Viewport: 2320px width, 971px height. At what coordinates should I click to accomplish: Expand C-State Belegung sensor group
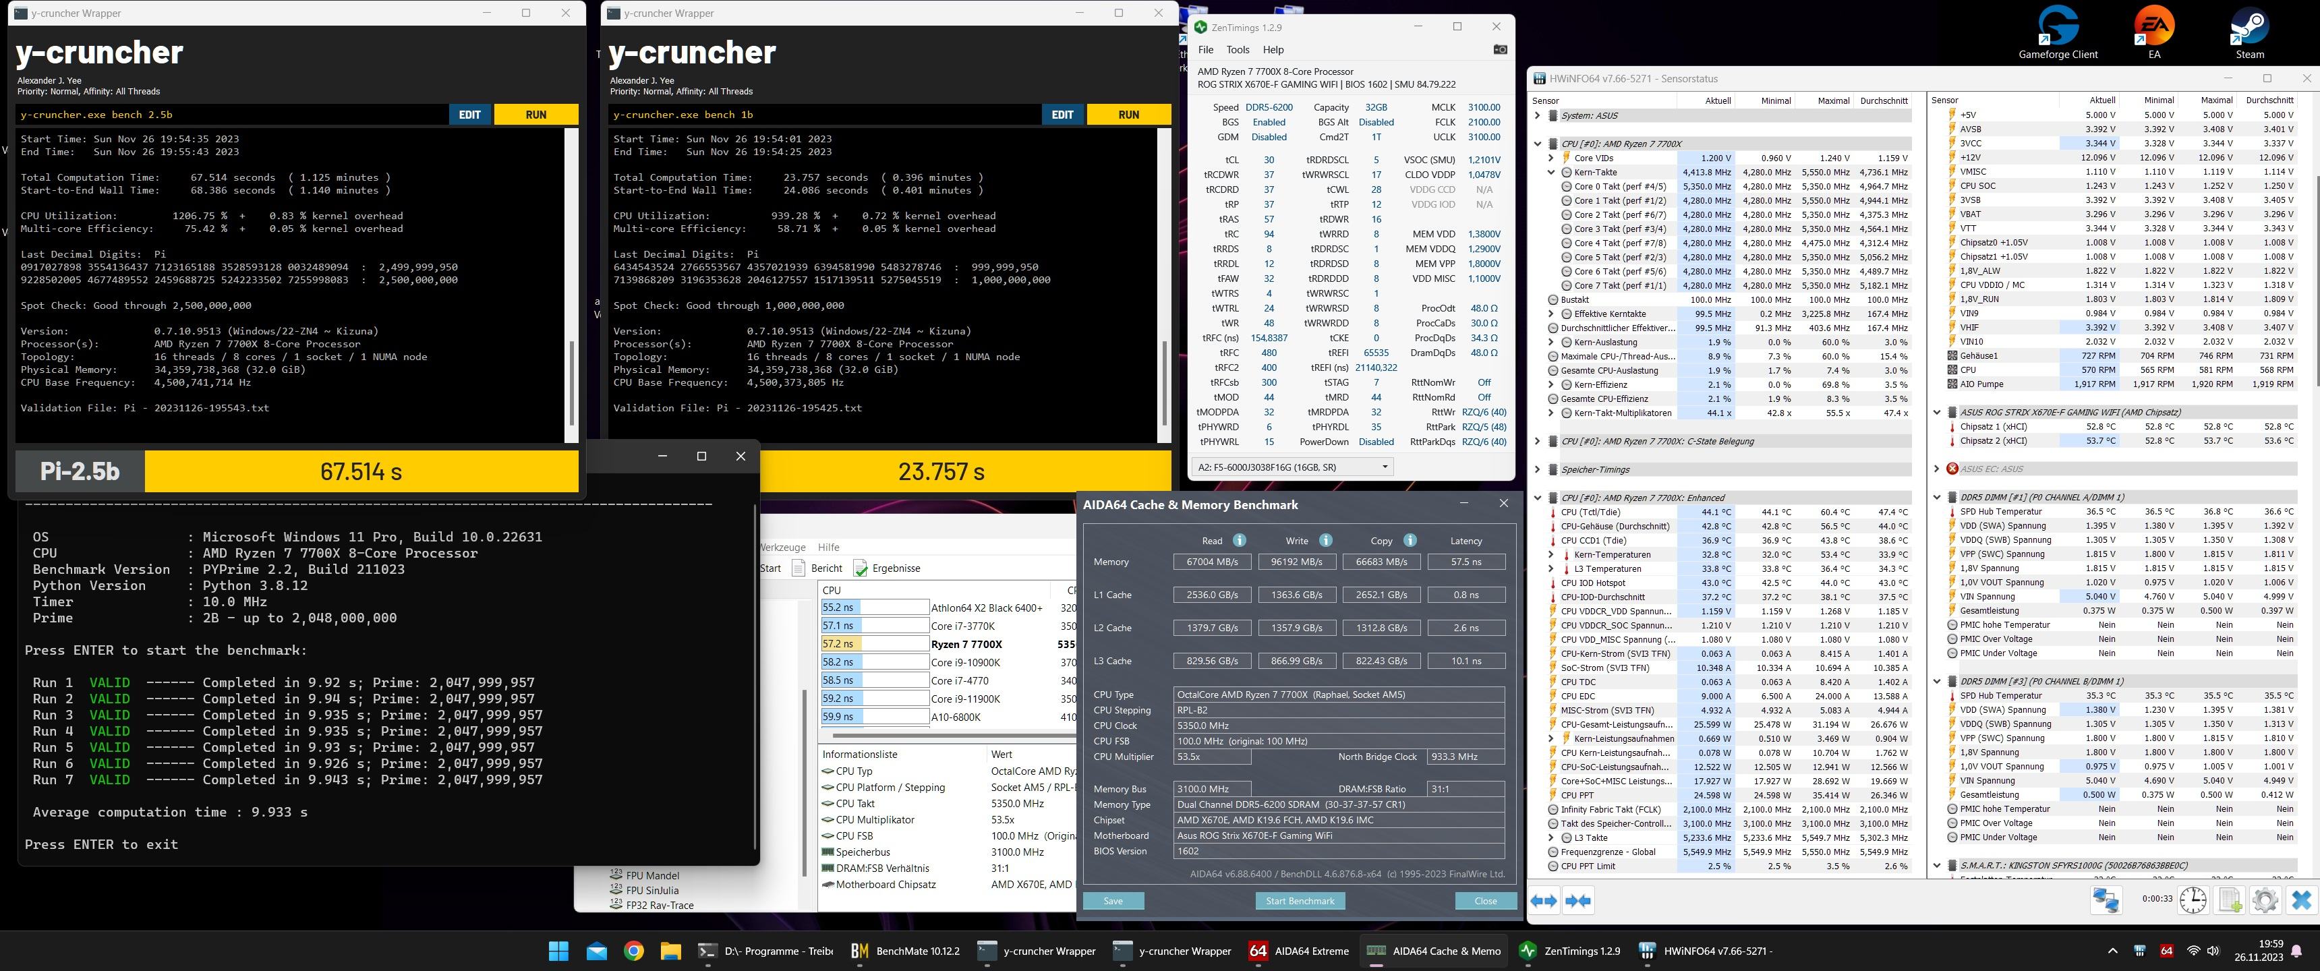click(1538, 442)
